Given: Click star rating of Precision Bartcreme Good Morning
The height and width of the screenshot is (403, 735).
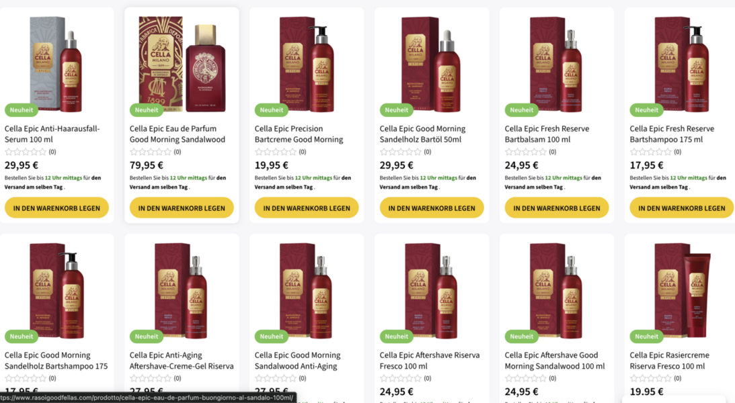Looking at the screenshot, I should [277, 152].
